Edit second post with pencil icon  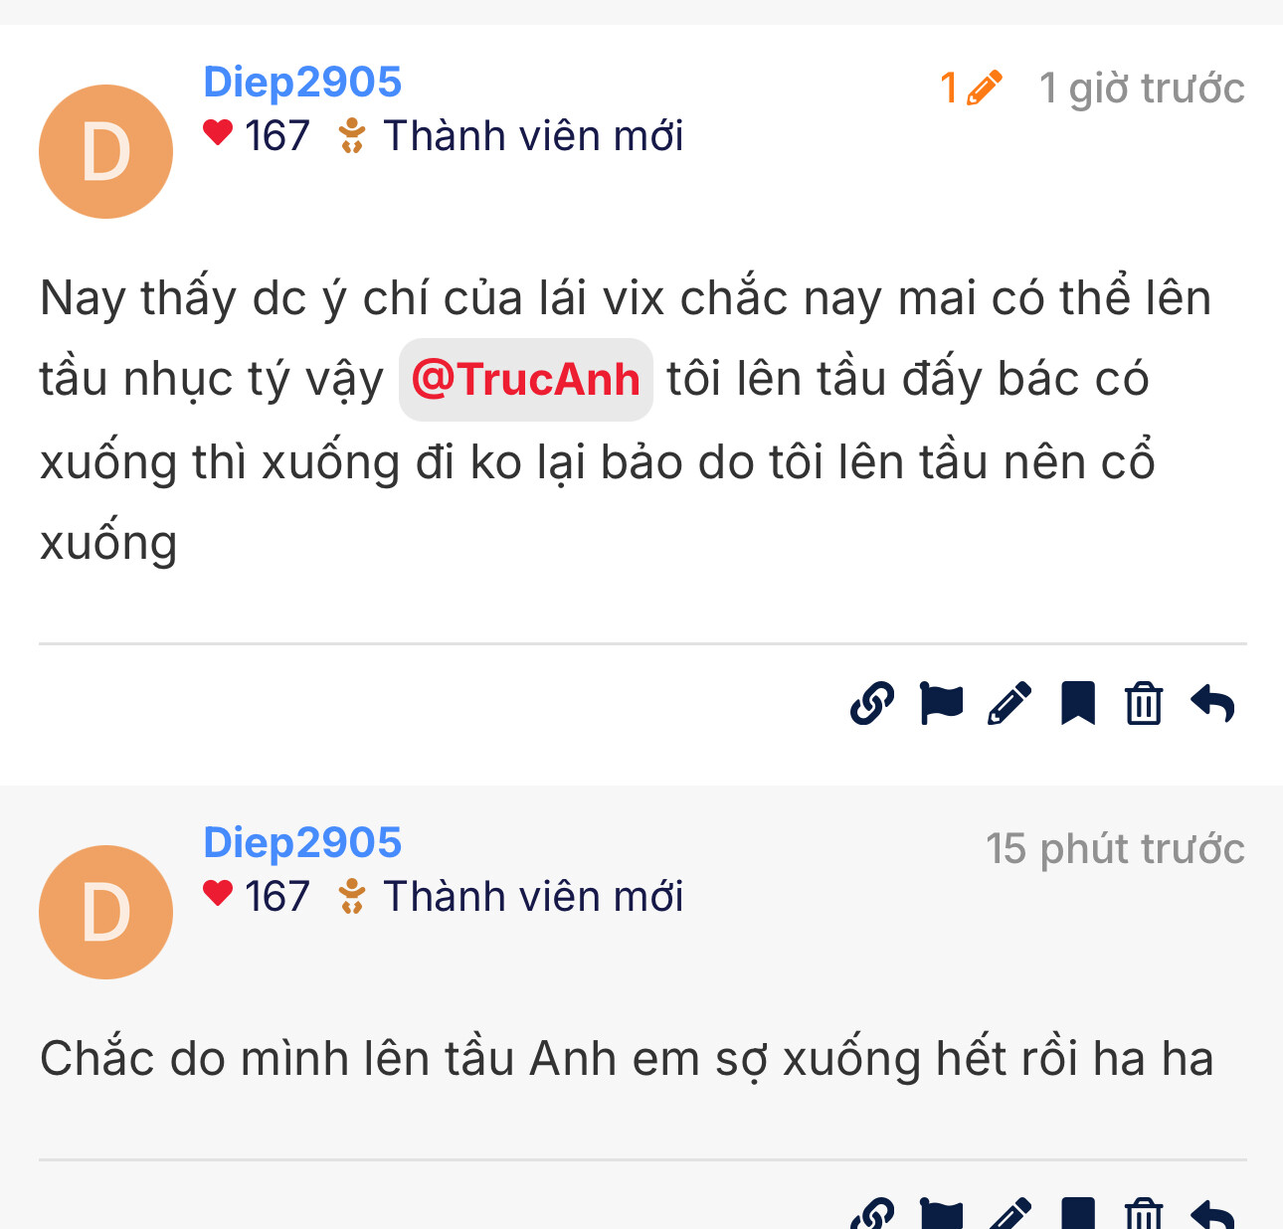1009,1215
